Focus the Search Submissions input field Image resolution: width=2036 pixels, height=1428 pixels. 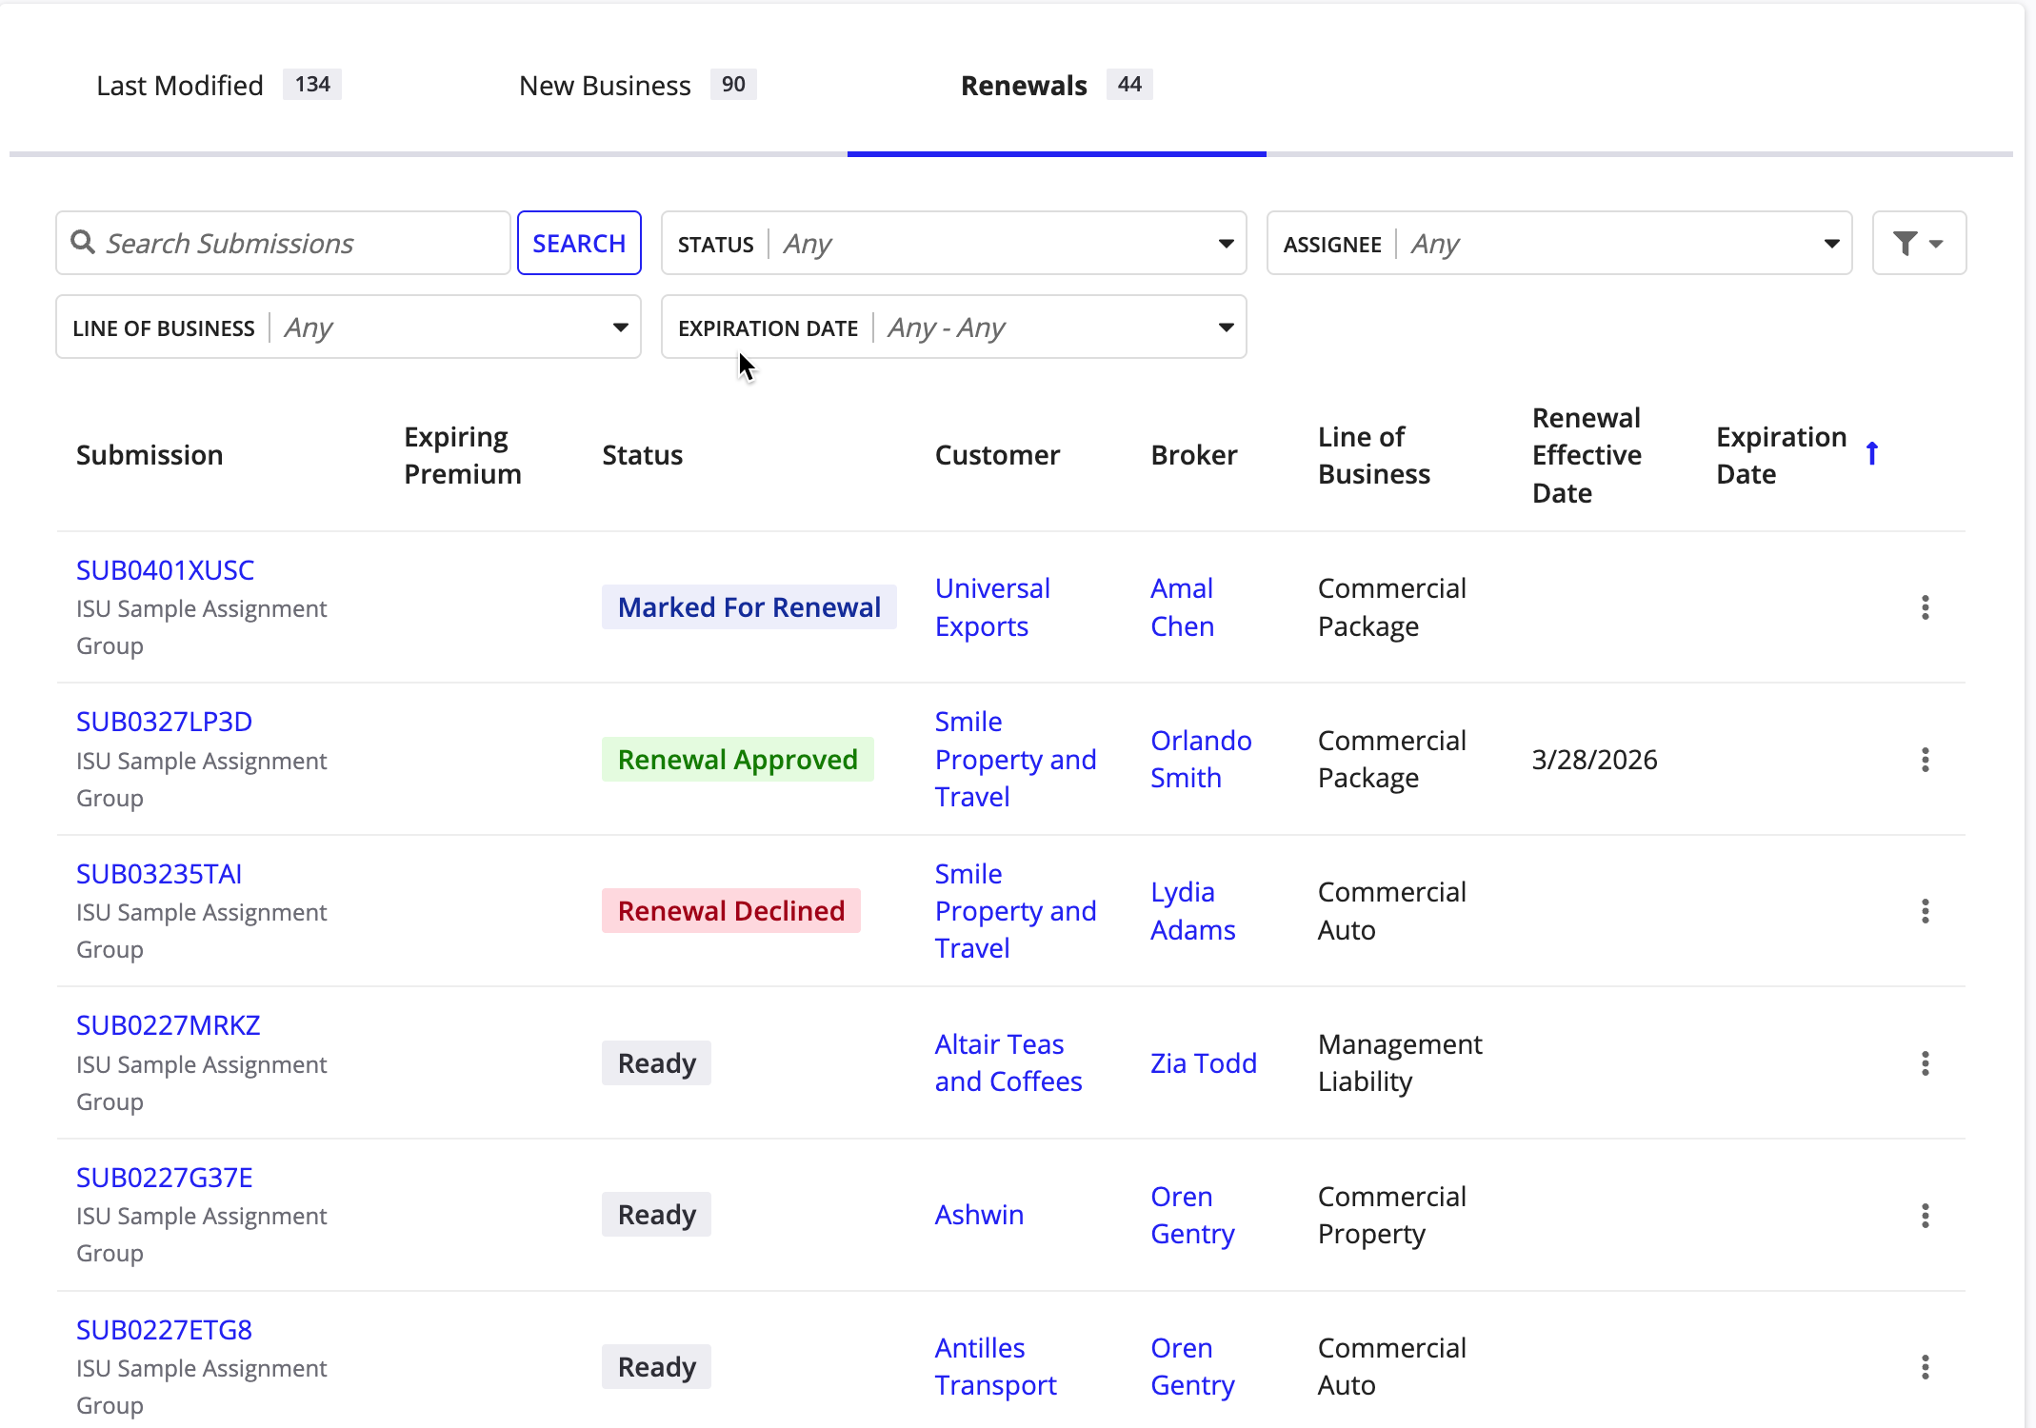coord(284,244)
